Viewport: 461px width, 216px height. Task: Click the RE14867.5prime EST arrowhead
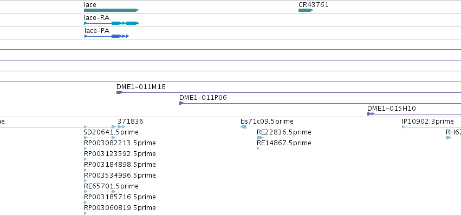tap(258, 148)
